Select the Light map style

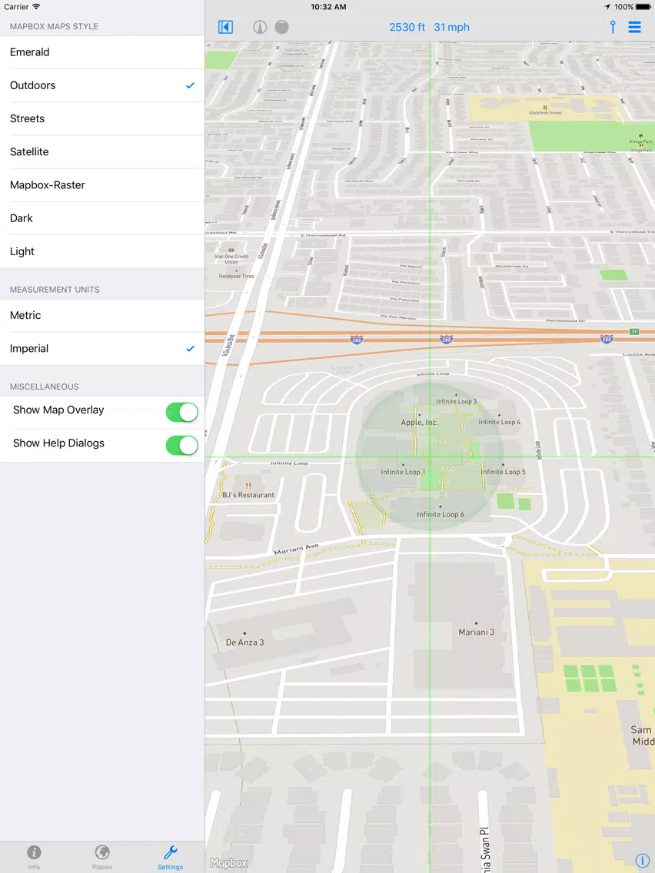pyautogui.click(x=102, y=251)
